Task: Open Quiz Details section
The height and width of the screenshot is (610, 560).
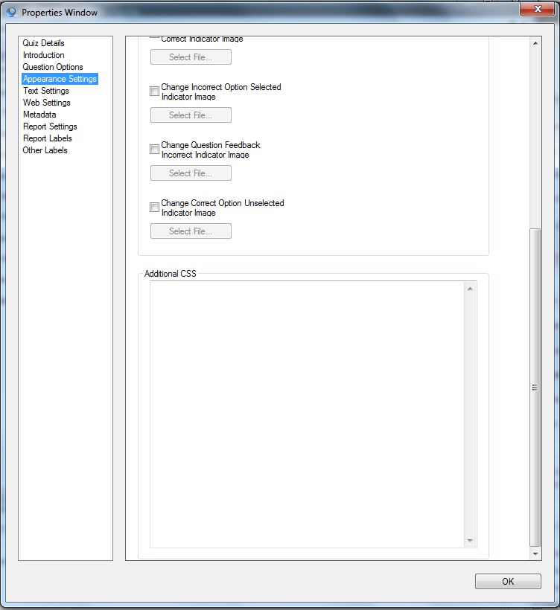Action: pyautogui.click(x=43, y=43)
